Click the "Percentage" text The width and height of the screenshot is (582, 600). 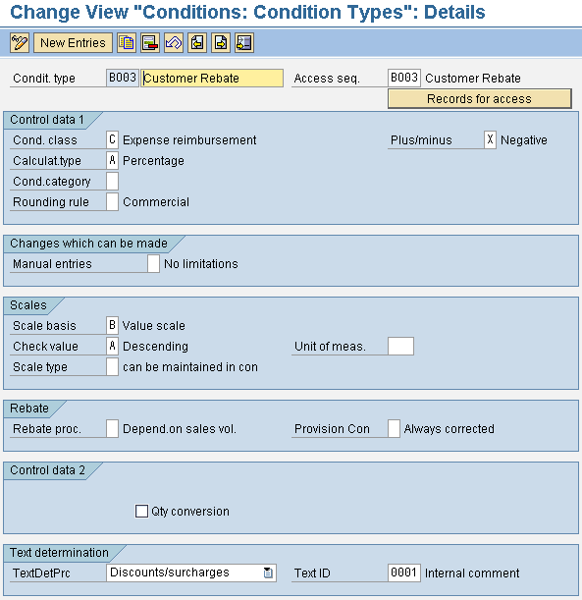[x=153, y=161]
